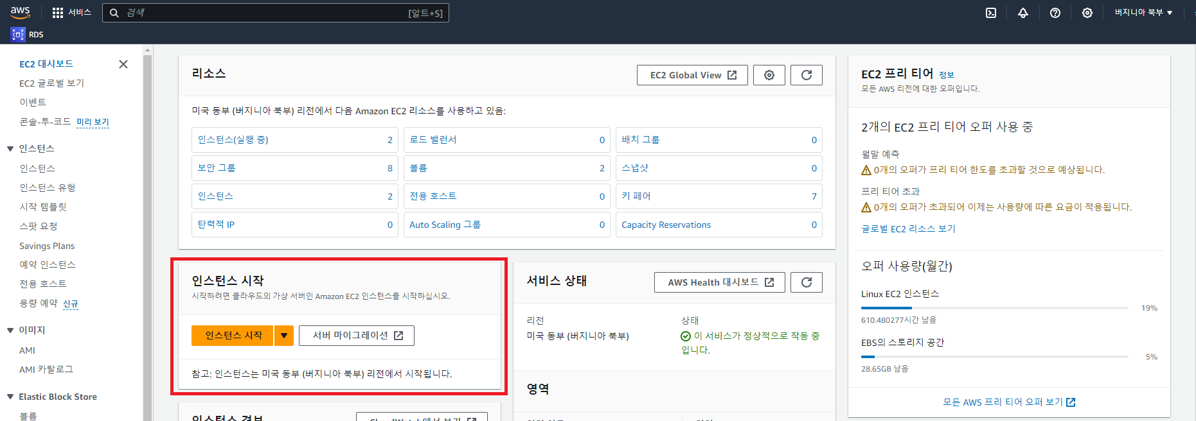This screenshot has height=421, width=1196.
Task: Open the CloudShell terminal icon
Action: coord(991,13)
